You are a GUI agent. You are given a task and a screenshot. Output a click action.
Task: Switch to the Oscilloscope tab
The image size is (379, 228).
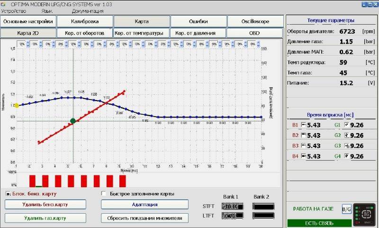255,22
